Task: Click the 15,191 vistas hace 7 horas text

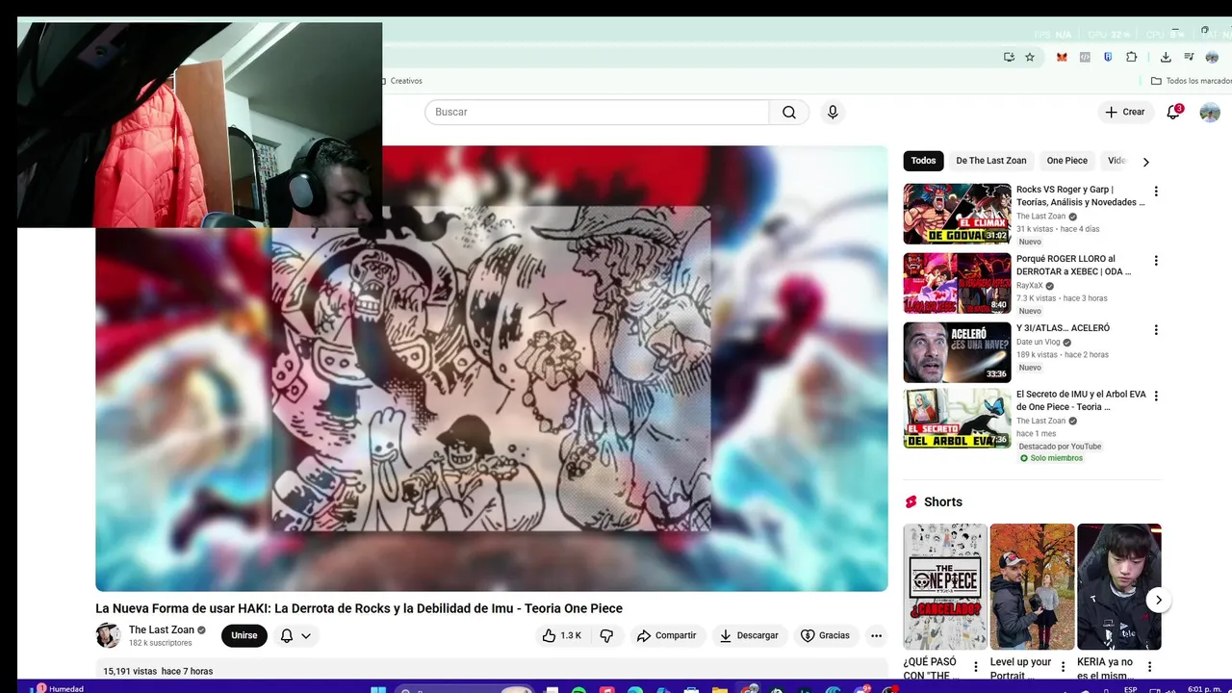Action: (x=158, y=671)
